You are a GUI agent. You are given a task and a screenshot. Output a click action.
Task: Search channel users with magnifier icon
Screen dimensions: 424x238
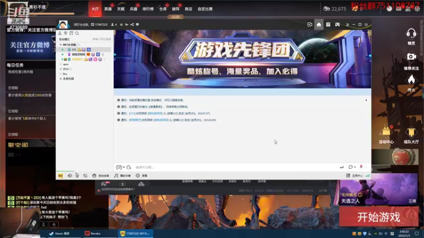tap(77, 33)
